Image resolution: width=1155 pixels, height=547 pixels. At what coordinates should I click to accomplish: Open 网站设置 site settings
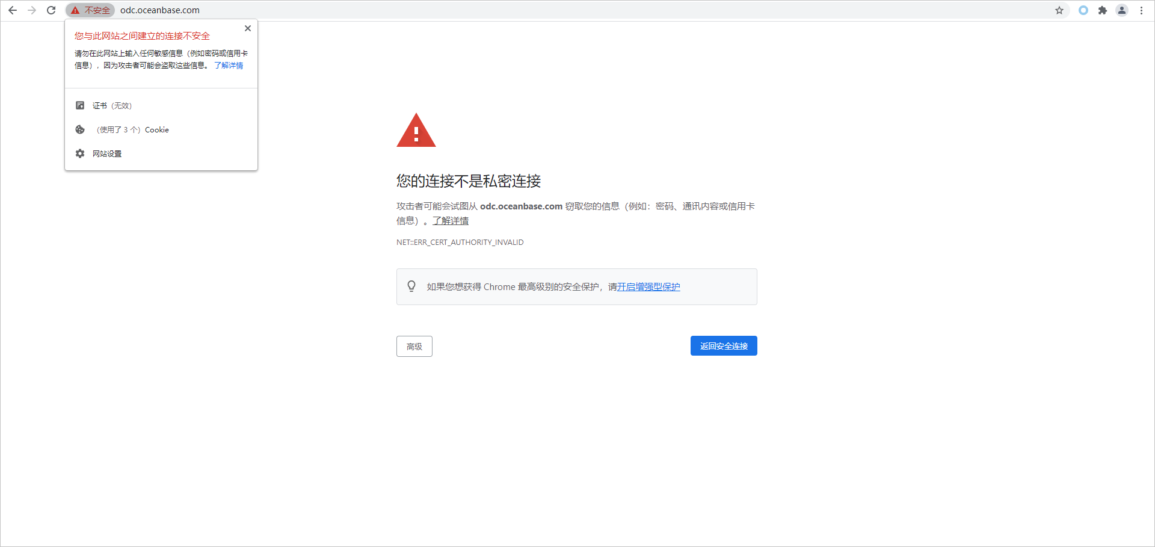pyautogui.click(x=161, y=153)
